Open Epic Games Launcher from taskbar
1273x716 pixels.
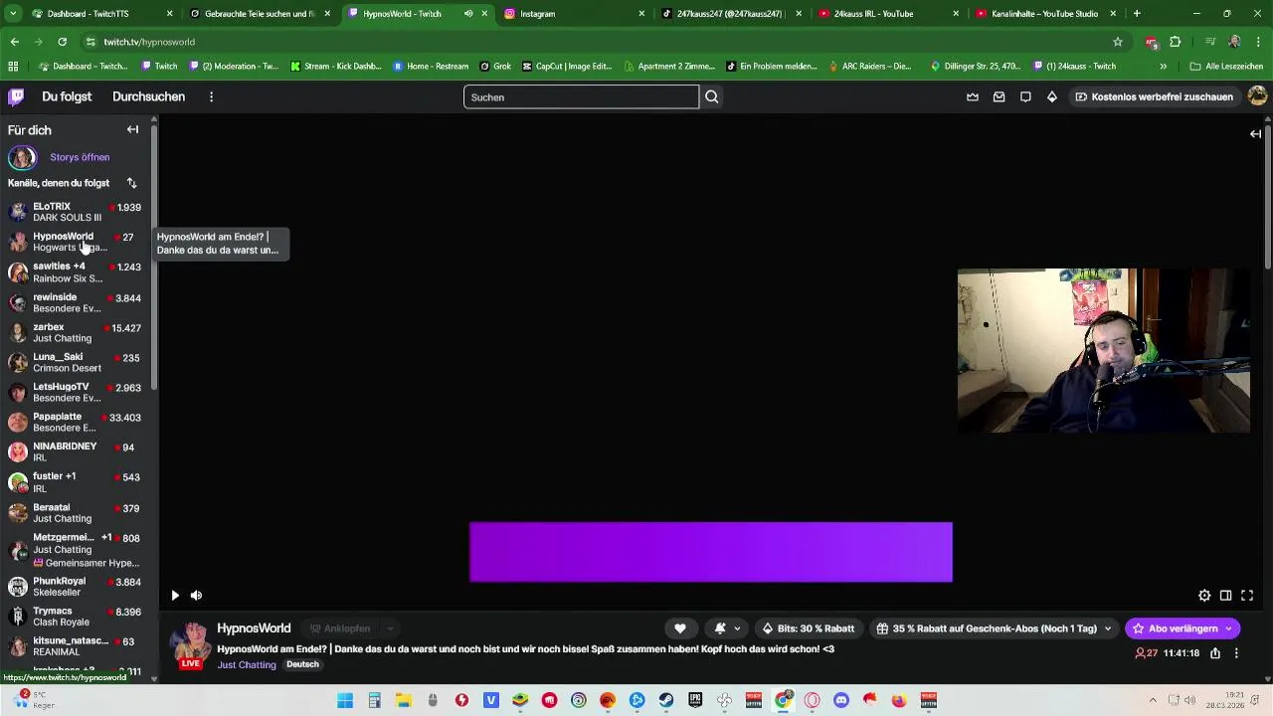695,700
